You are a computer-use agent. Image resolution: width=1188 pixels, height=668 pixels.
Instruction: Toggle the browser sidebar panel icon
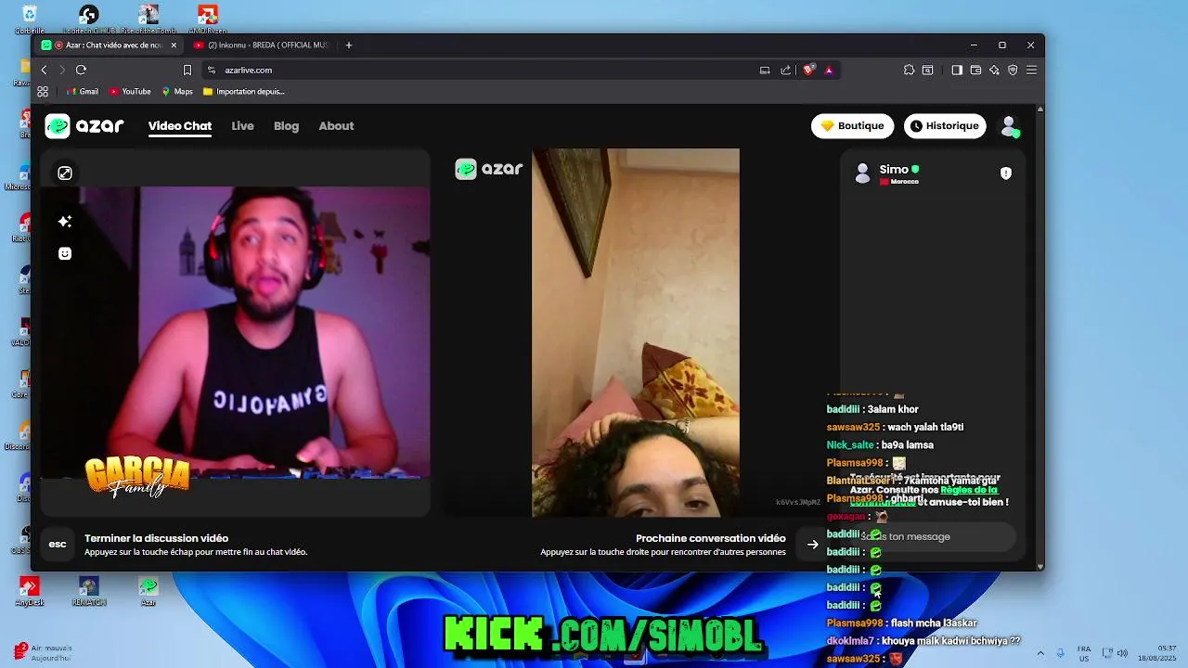957,70
